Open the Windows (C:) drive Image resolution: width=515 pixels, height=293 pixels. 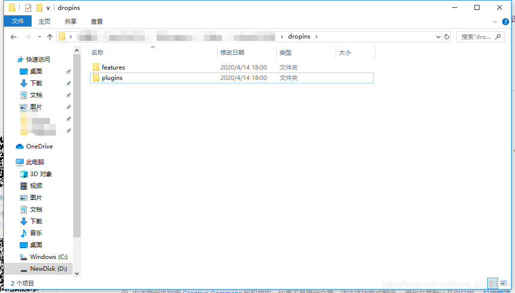coord(48,256)
